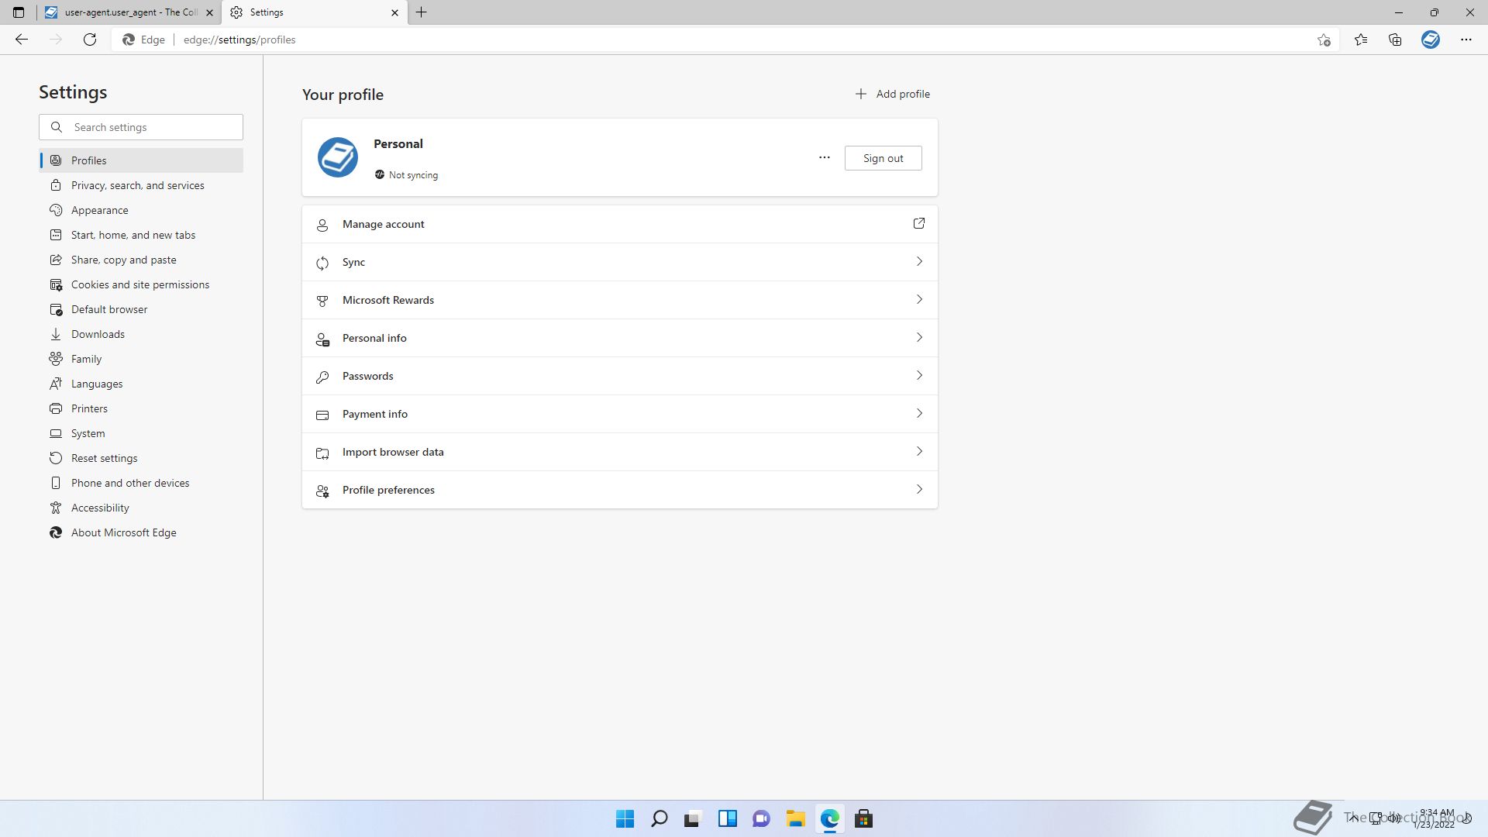This screenshot has height=837, width=1488.
Task: Open Printers settings
Action: (x=141, y=408)
